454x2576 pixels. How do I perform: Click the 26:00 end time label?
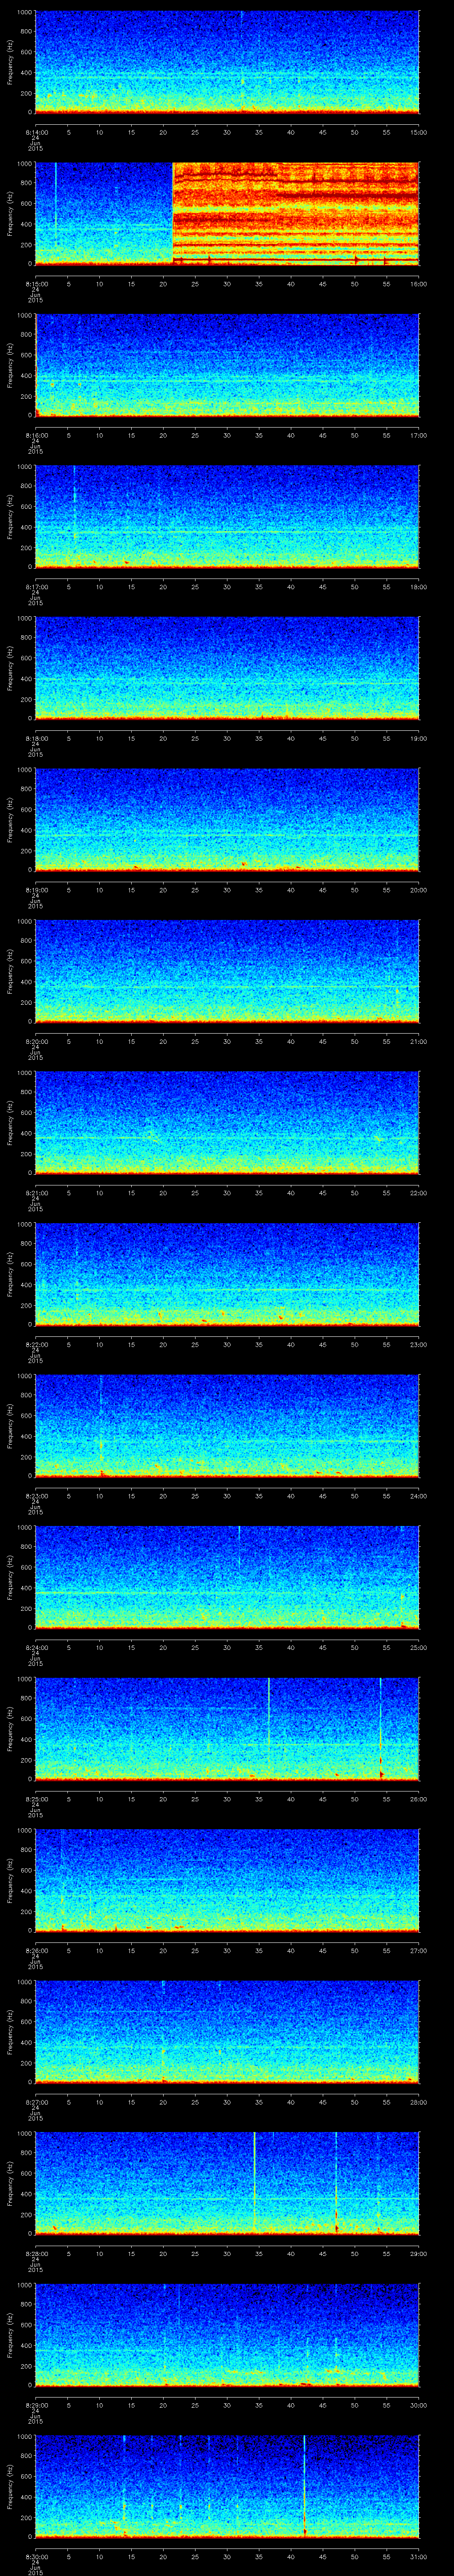click(419, 1799)
